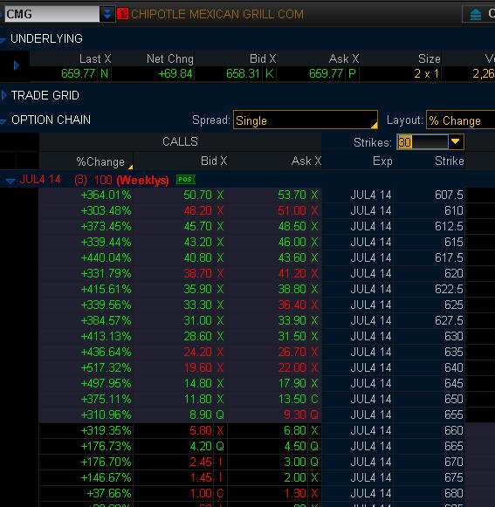Screen dimensions: 495x507
Task: Click the Strikes input field showing 30
Action: coord(423,142)
